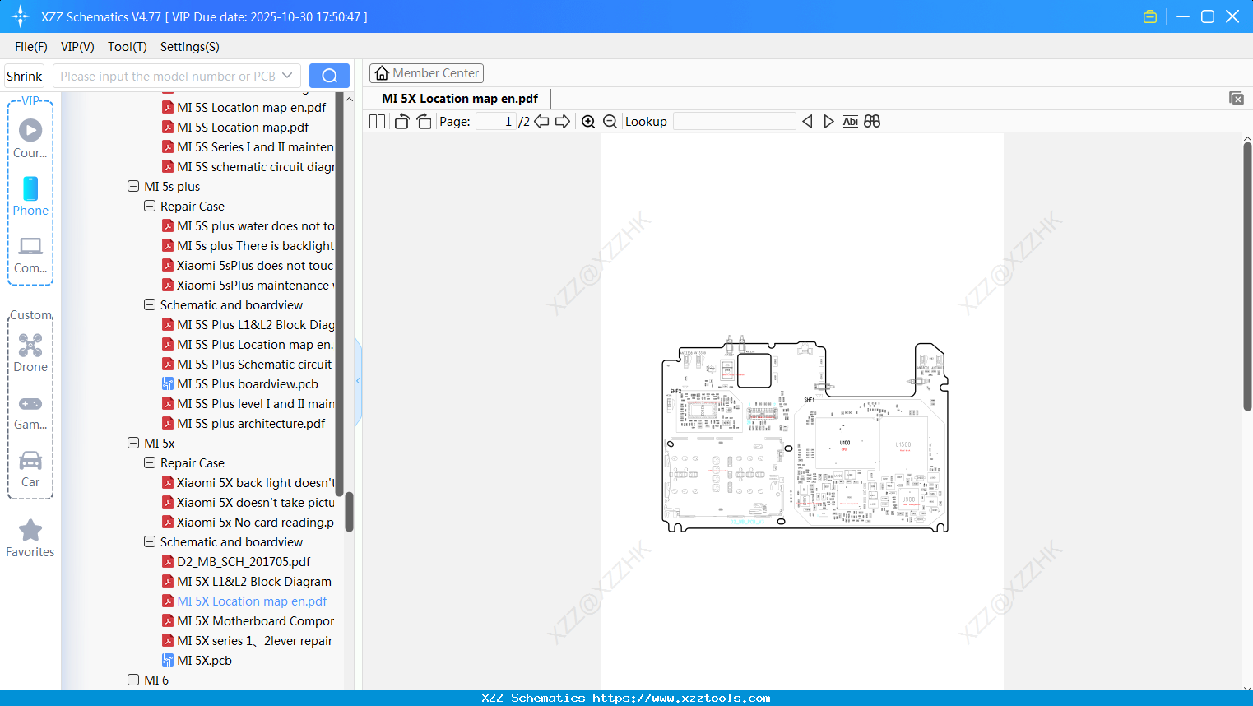Select the Drone category icon
Image resolution: width=1253 pixels, height=706 pixels.
coord(30,352)
